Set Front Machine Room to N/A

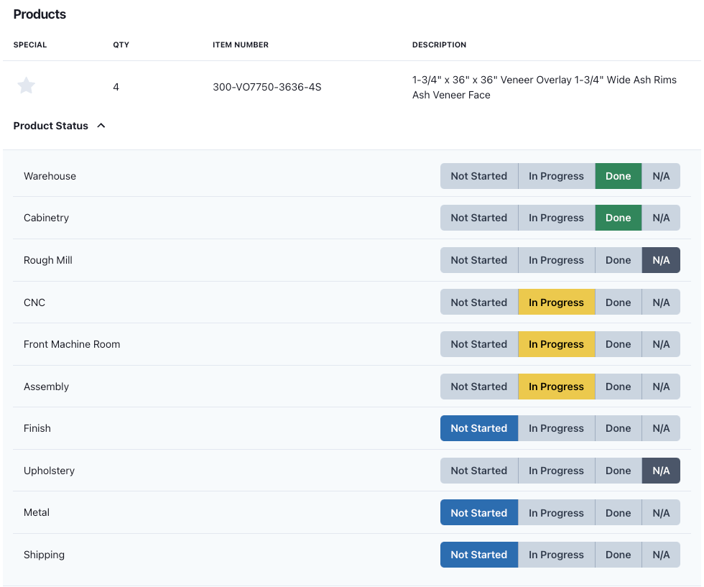click(x=661, y=344)
